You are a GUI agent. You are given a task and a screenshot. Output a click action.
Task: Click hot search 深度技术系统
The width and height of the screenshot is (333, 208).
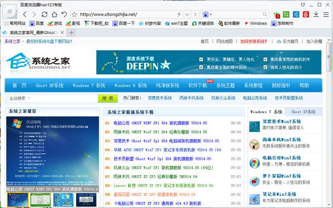160,98
